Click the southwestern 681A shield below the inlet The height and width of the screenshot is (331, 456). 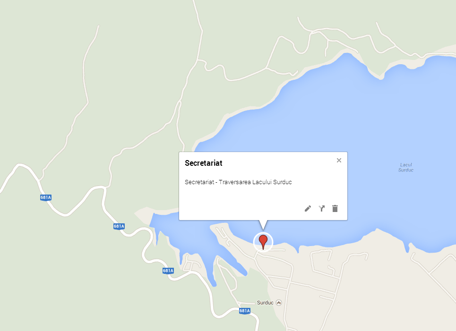pos(168,271)
